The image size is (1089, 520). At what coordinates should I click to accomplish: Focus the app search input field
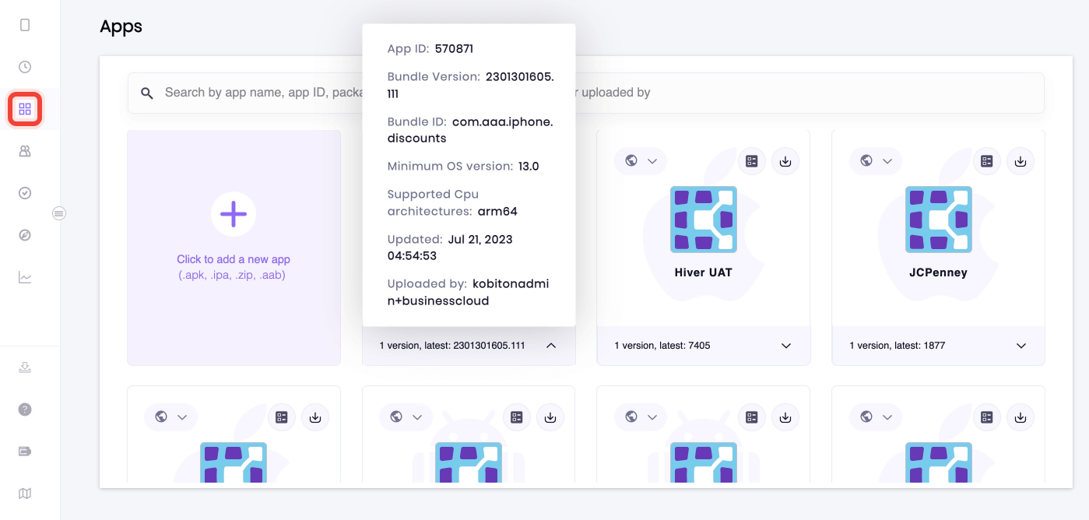tap(585, 93)
